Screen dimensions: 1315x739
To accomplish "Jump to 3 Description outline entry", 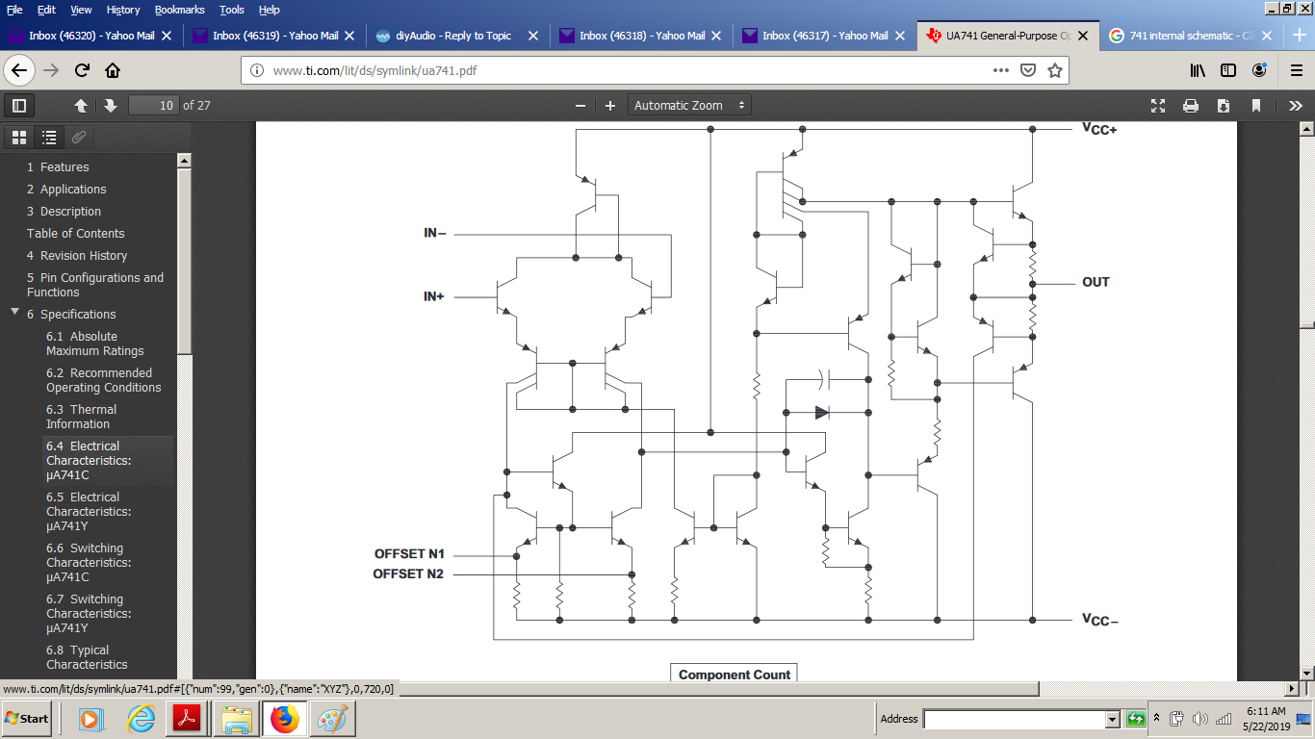I will (x=64, y=211).
